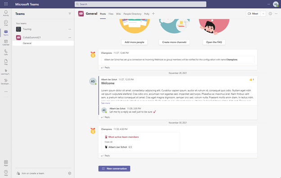Viewport: 281px width, 178px height.
Task: Open more options for CollabSummit21 team
Action: coord(70,37)
